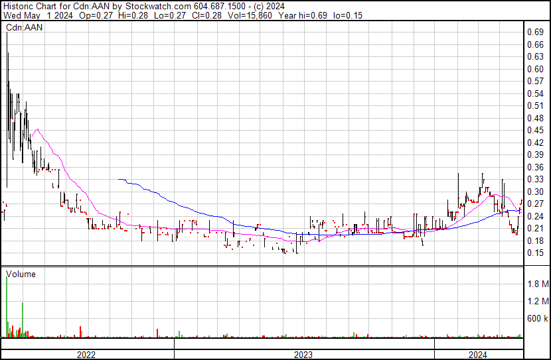Click the 0.15 price axis label
Screen dimensions: 551x360
[x=535, y=253]
